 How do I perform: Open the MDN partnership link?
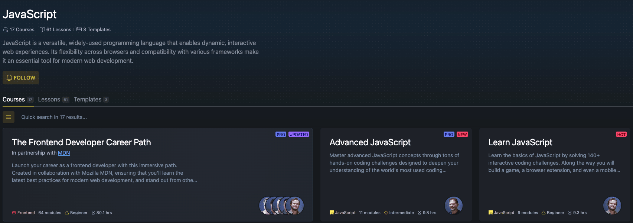[x=64, y=153]
